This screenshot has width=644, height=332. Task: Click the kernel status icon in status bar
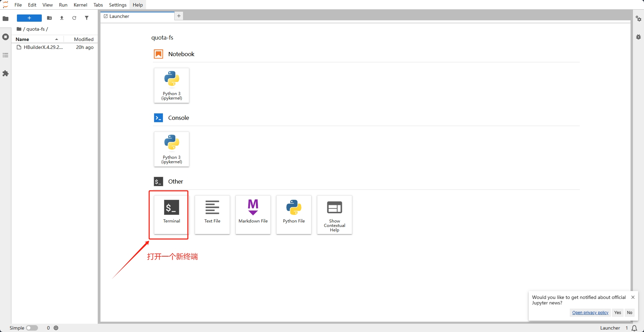click(56, 328)
